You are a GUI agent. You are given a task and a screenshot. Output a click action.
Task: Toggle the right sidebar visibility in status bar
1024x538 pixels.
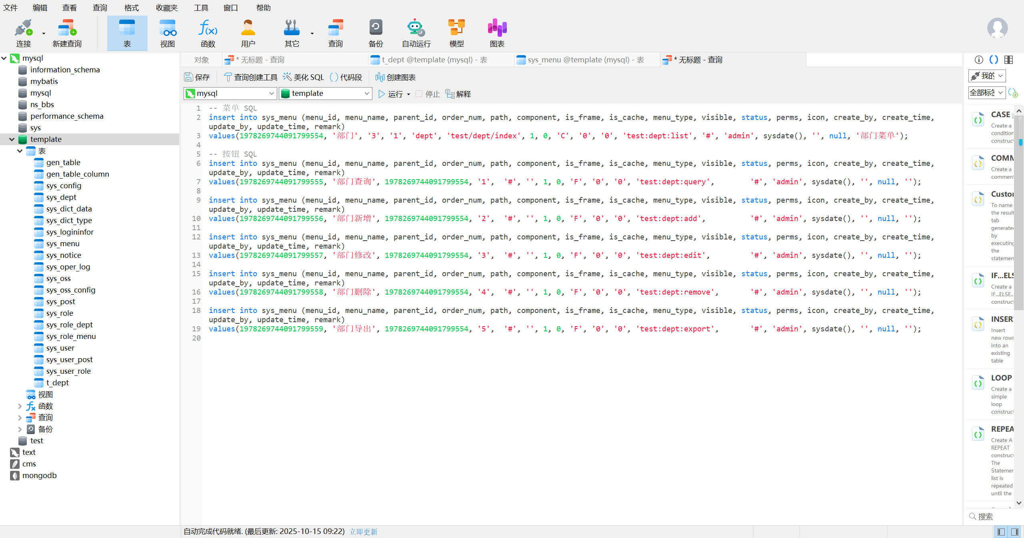coord(1015,532)
